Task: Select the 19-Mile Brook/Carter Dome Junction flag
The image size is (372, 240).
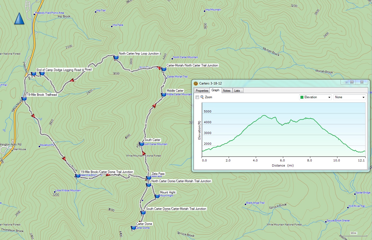Action: [78, 176]
